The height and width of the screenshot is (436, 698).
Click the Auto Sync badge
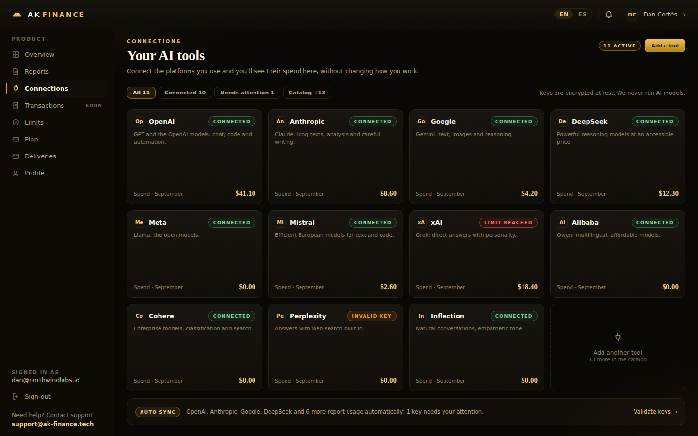(x=158, y=412)
